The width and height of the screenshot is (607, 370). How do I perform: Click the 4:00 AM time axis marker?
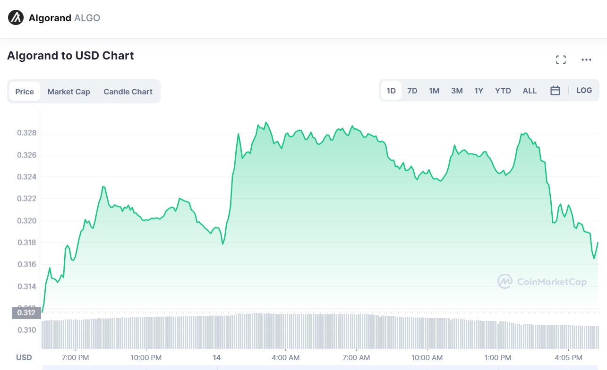[285, 358]
